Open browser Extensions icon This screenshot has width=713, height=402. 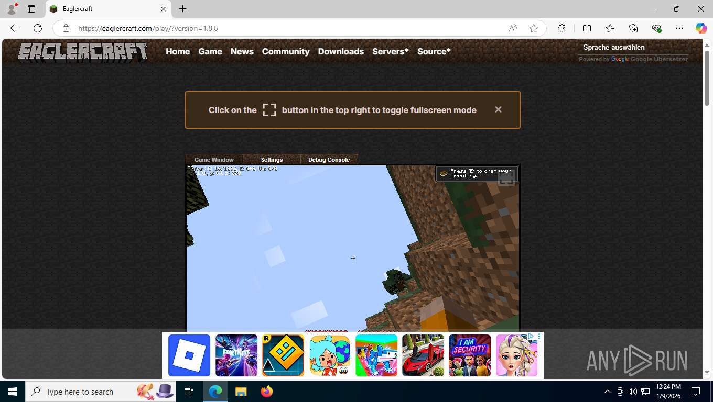pyautogui.click(x=561, y=28)
